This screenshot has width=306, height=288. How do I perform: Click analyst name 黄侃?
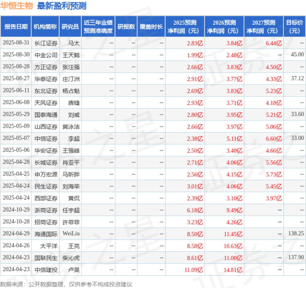(x=74, y=198)
